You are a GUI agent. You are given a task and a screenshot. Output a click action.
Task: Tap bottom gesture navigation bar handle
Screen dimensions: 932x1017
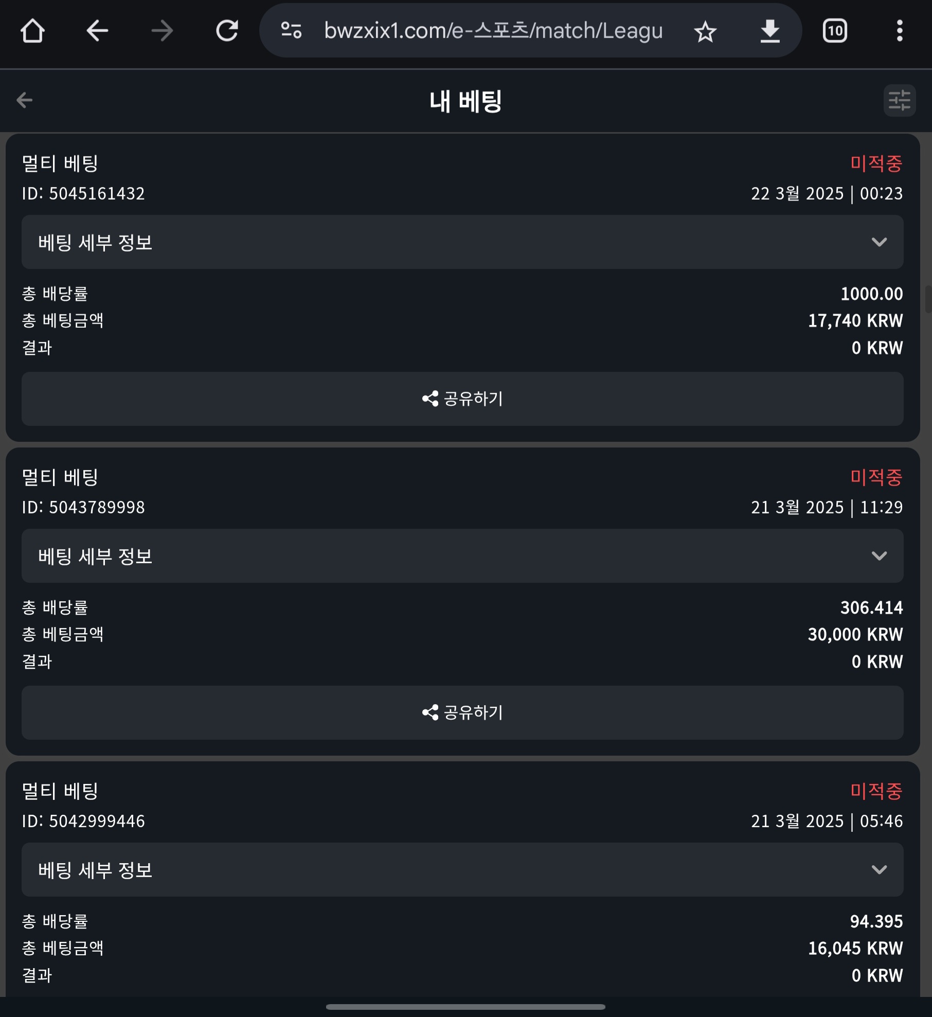pyautogui.click(x=465, y=1007)
